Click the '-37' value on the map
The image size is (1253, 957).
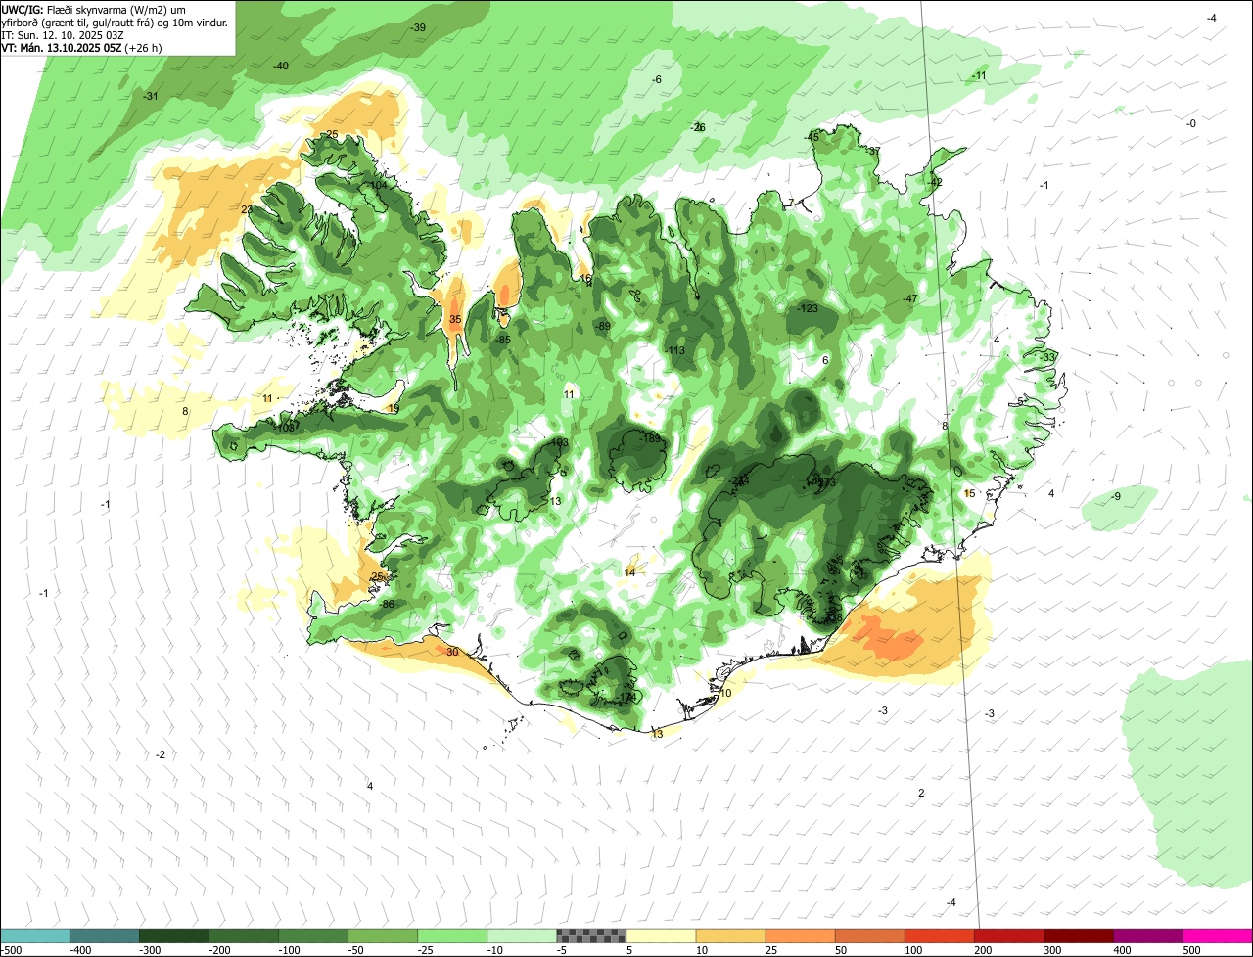(873, 151)
